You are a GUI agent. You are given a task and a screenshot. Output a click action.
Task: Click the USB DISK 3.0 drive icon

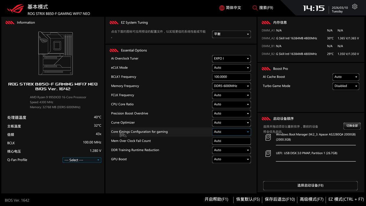[268, 153]
